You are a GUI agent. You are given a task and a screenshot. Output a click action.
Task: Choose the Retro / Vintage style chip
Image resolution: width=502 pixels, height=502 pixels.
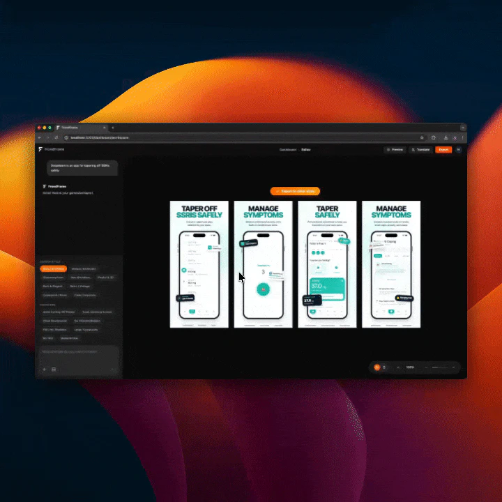pos(80,287)
